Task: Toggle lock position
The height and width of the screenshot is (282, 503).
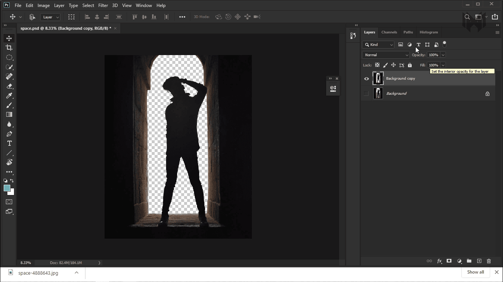Action: (393, 65)
